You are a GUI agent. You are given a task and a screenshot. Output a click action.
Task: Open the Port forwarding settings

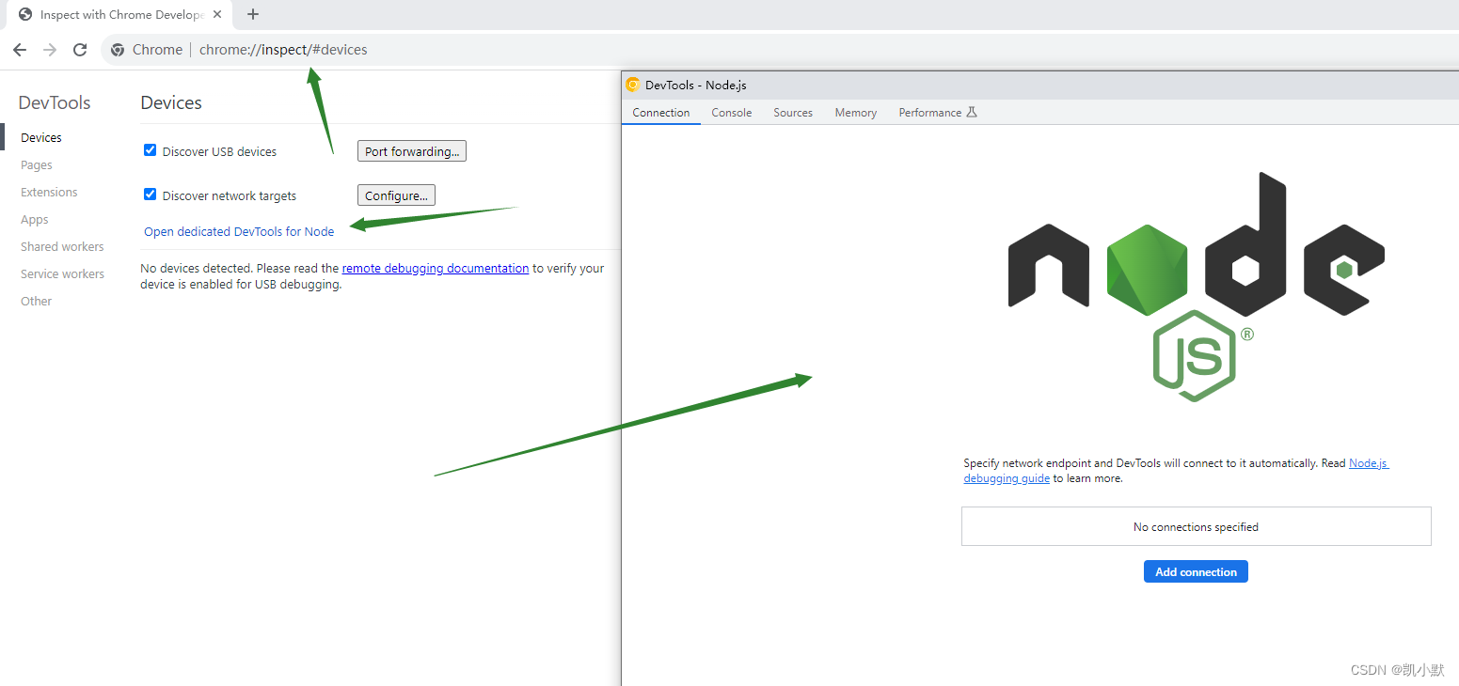412,151
